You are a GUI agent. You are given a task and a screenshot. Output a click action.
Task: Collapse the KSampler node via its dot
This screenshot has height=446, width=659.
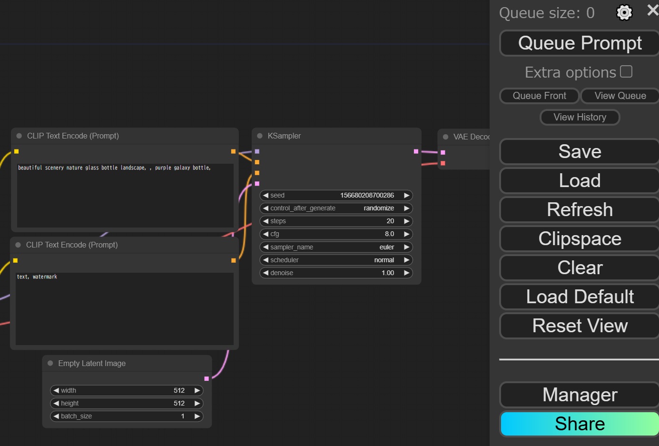[x=260, y=136]
